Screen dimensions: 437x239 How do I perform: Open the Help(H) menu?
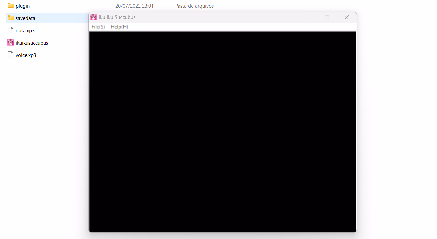[x=119, y=27]
